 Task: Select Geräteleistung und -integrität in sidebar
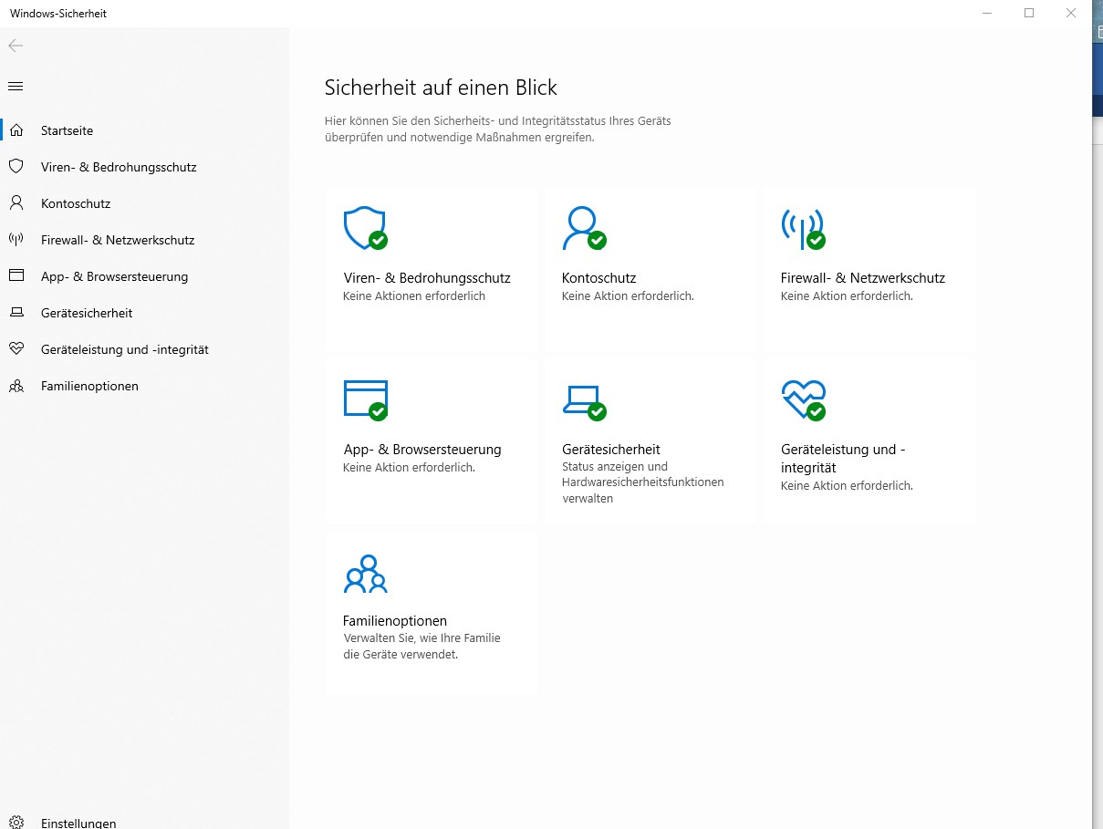[125, 349]
